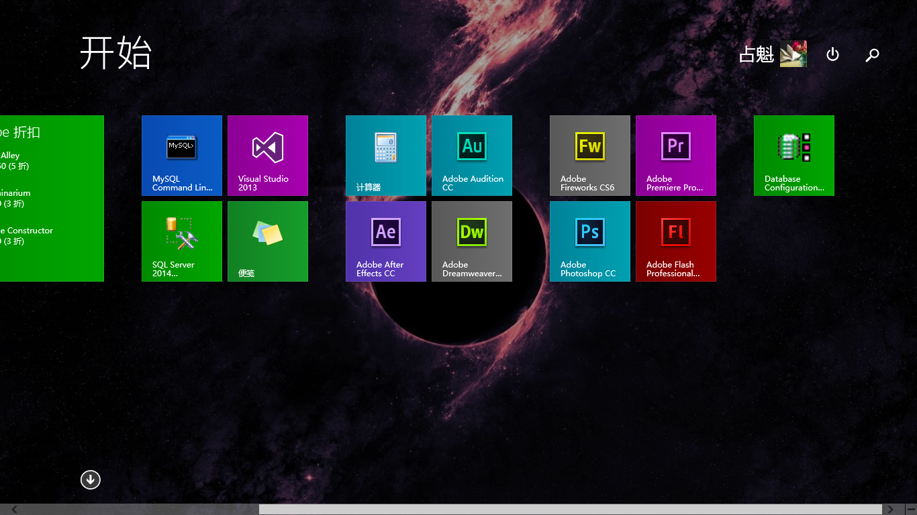The height and width of the screenshot is (515, 917).
Task: Open Adobe Flash Professional tile
Action: click(x=676, y=241)
